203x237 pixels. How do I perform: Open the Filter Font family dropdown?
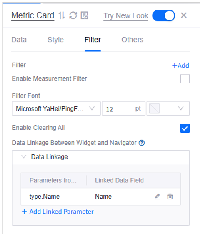tap(56, 108)
